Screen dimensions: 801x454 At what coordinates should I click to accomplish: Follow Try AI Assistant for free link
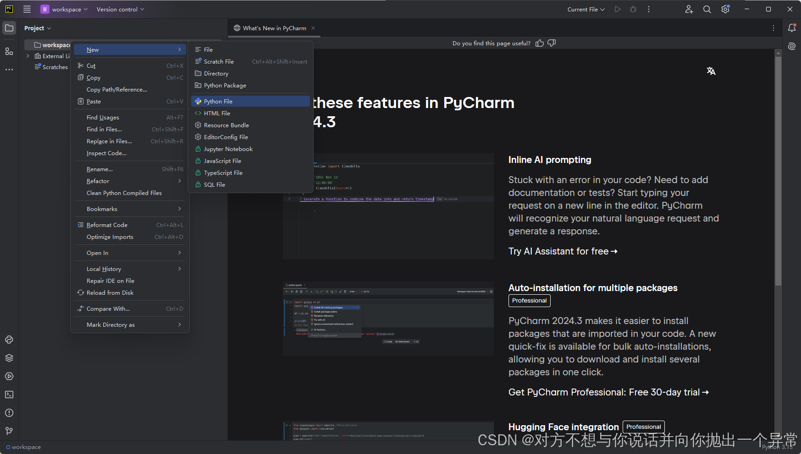click(563, 251)
